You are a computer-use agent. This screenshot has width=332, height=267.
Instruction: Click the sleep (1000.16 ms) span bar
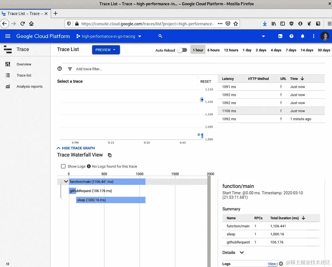[110, 200]
